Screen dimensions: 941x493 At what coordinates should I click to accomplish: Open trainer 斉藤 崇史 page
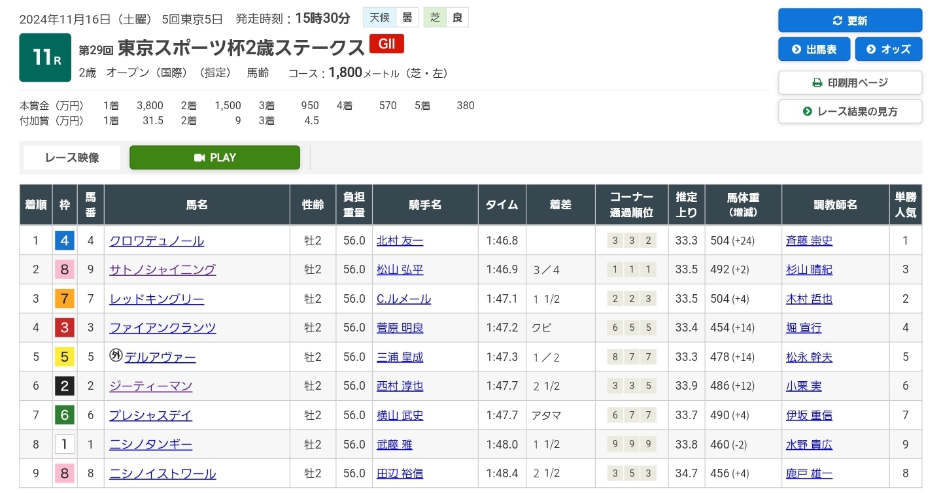click(809, 241)
